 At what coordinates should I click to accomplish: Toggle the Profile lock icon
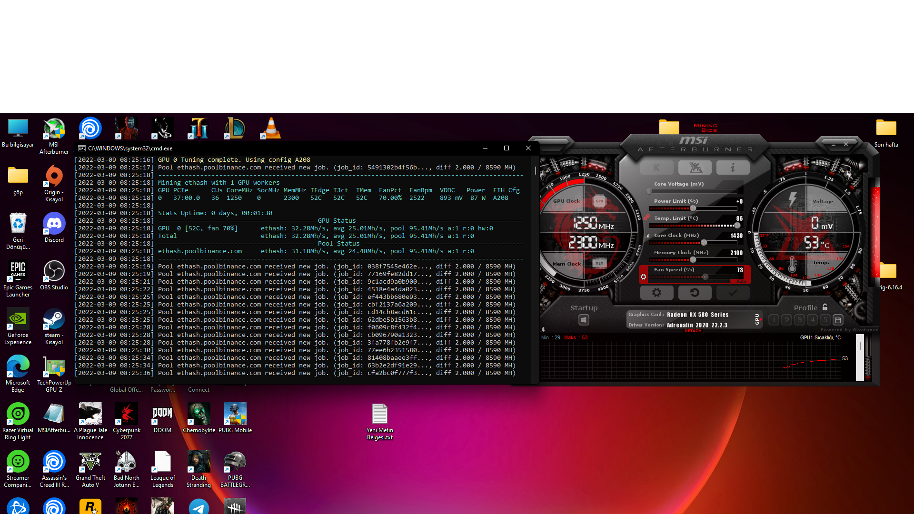(x=825, y=307)
